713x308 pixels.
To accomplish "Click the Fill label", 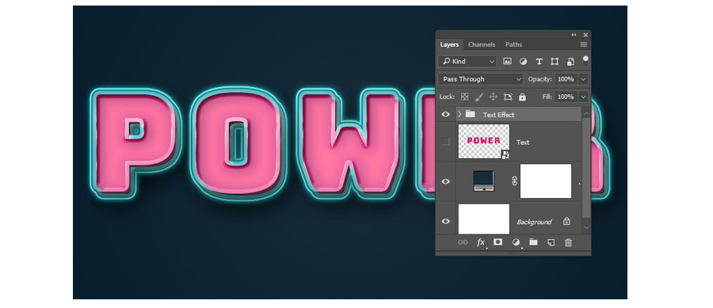I will coord(547,97).
